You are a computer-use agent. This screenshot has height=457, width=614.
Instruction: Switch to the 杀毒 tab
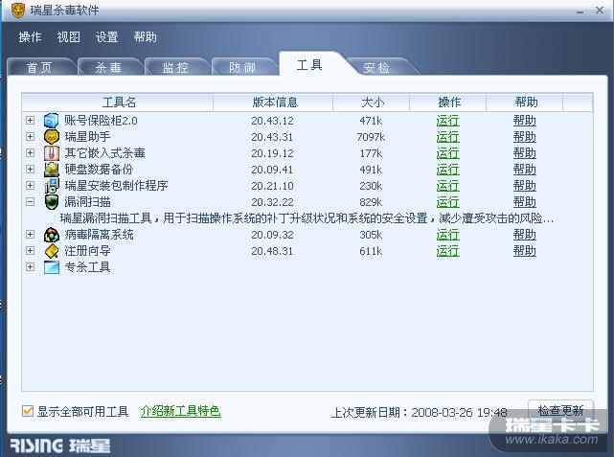click(108, 67)
